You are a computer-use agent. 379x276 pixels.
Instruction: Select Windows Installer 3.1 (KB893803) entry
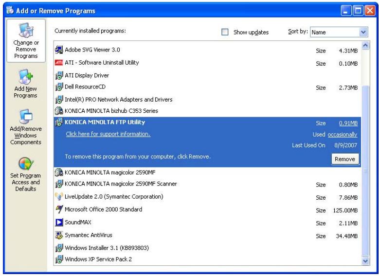(x=207, y=248)
